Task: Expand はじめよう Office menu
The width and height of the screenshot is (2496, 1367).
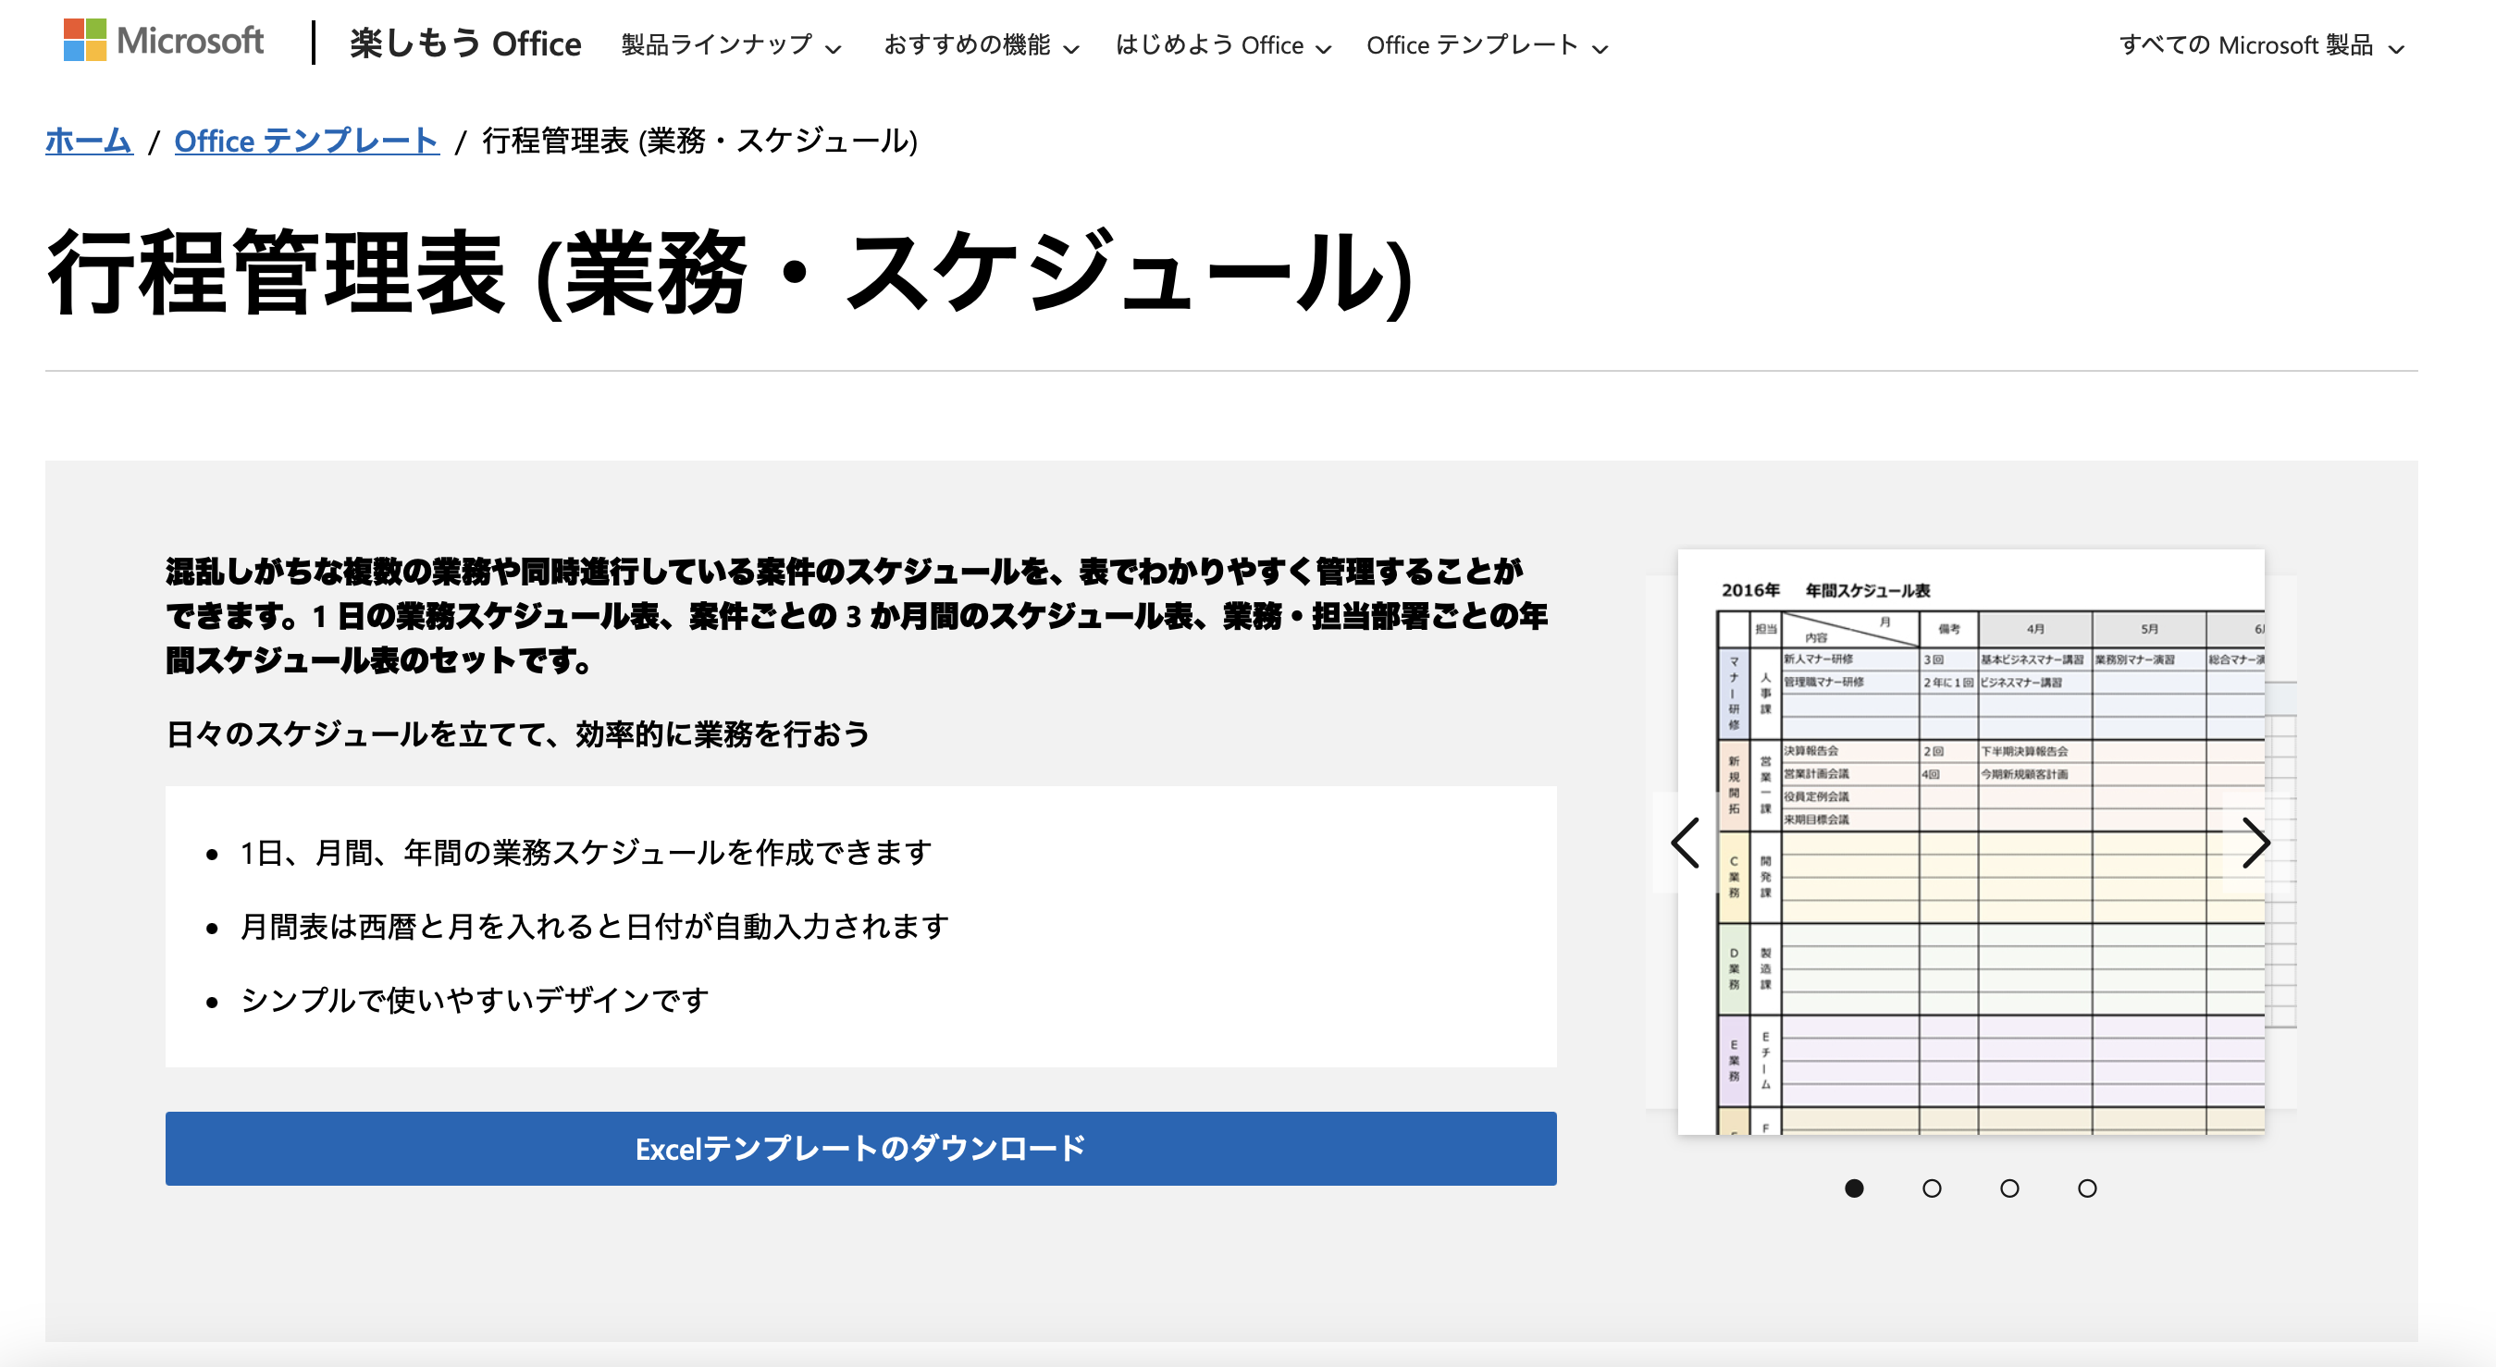Action: tap(1223, 44)
